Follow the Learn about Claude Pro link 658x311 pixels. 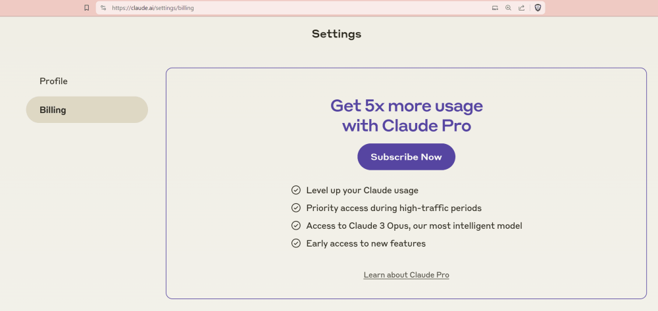tap(406, 275)
